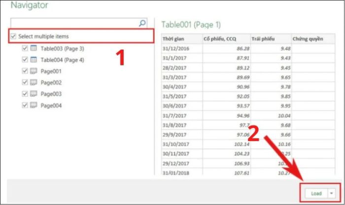Click the 9.48 bond value cell

[271, 49]
